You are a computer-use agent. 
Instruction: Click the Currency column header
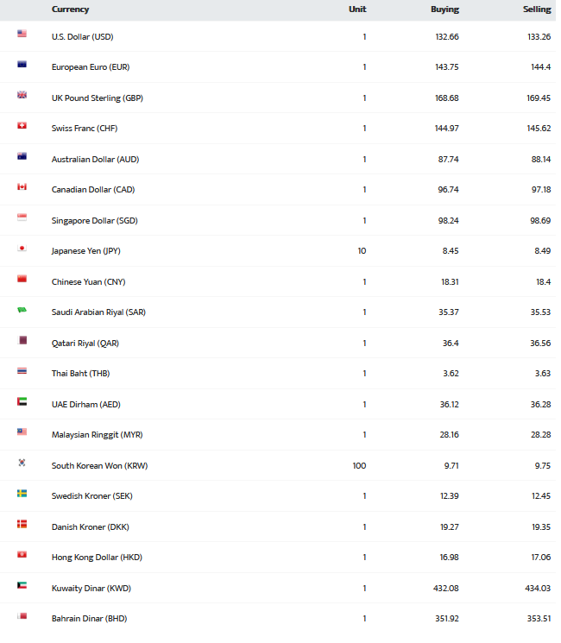point(70,9)
